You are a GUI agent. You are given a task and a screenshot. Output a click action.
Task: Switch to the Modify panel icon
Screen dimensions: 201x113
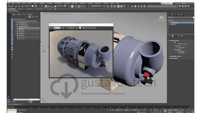pyautogui.click(x=172, y=15)
